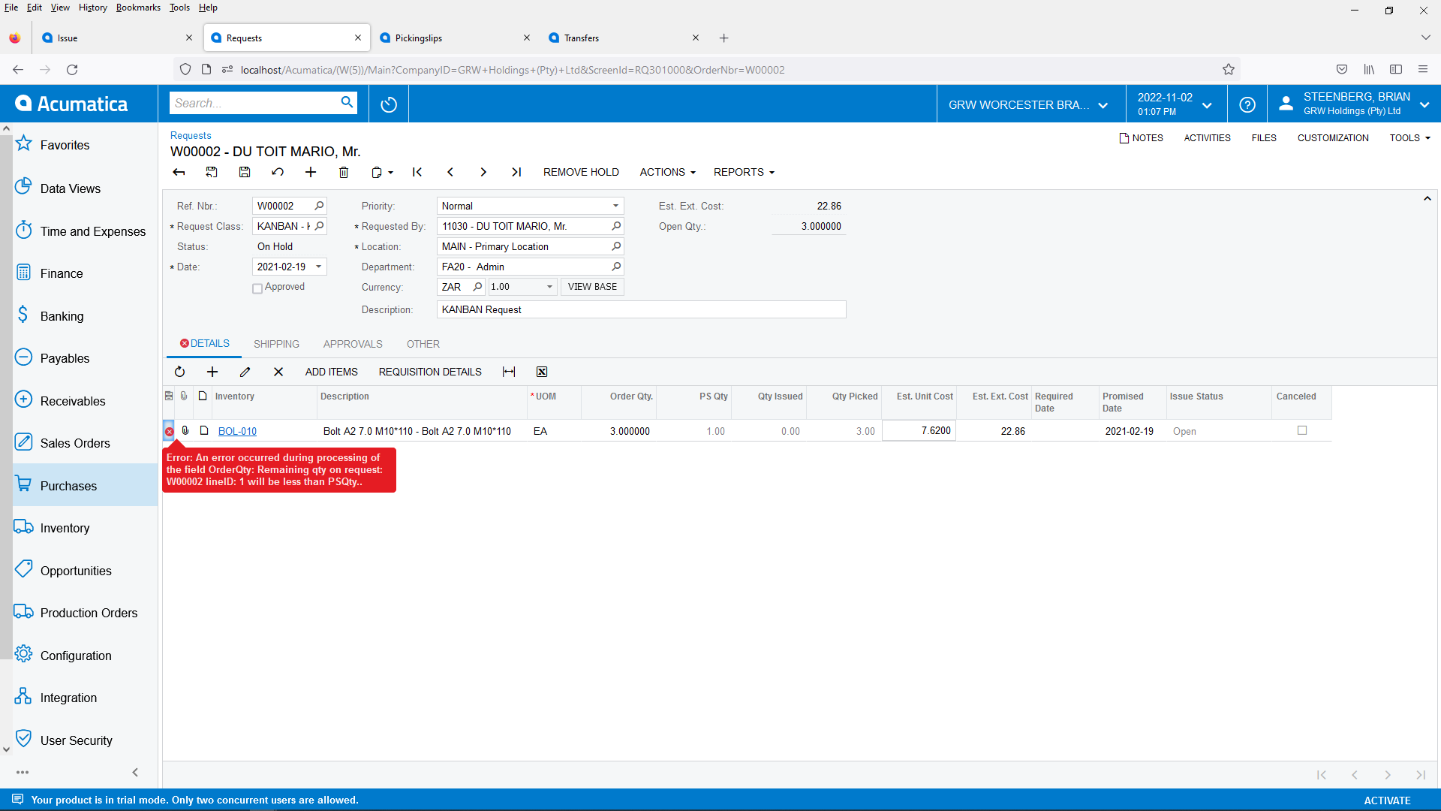Open the Inventory sidebar module
1441x811 pixels.
pos(65,528)
